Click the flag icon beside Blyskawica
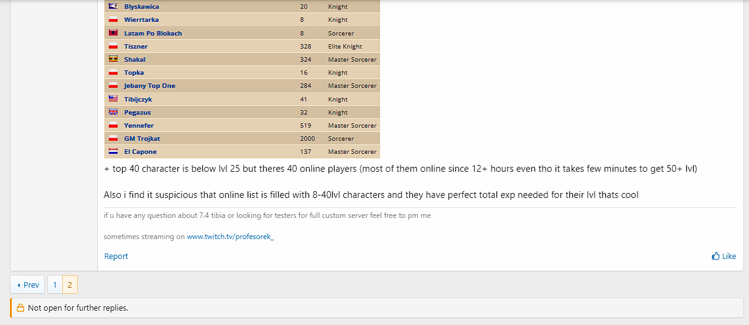The image size is (749, 325). coord(113,6)
